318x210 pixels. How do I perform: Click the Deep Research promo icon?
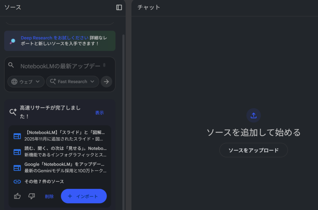[12, 41]
